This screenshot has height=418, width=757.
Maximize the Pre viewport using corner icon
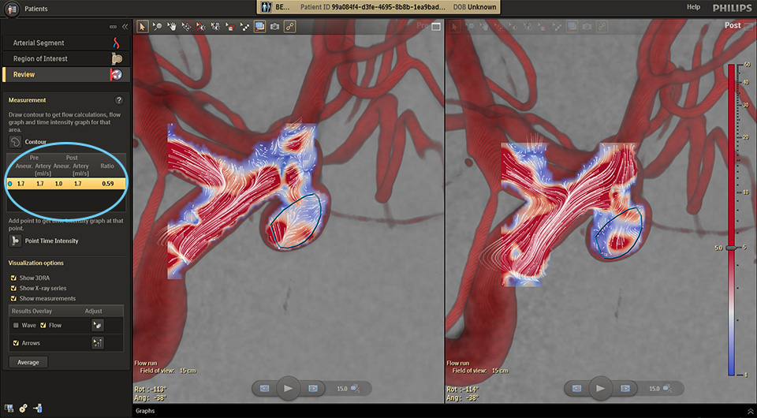click(x=435, y=26)
